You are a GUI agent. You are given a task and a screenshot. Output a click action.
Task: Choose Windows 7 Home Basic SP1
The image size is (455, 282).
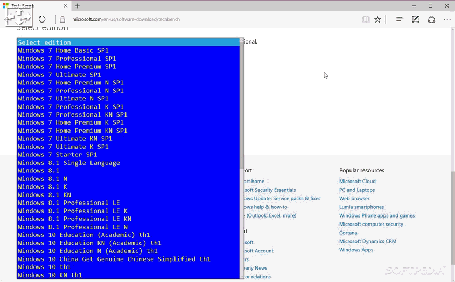click(128, 50)
